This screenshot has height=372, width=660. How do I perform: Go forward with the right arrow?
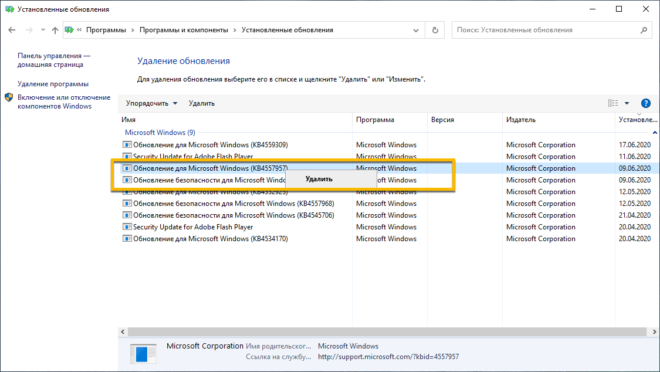(x=29, y=30)
